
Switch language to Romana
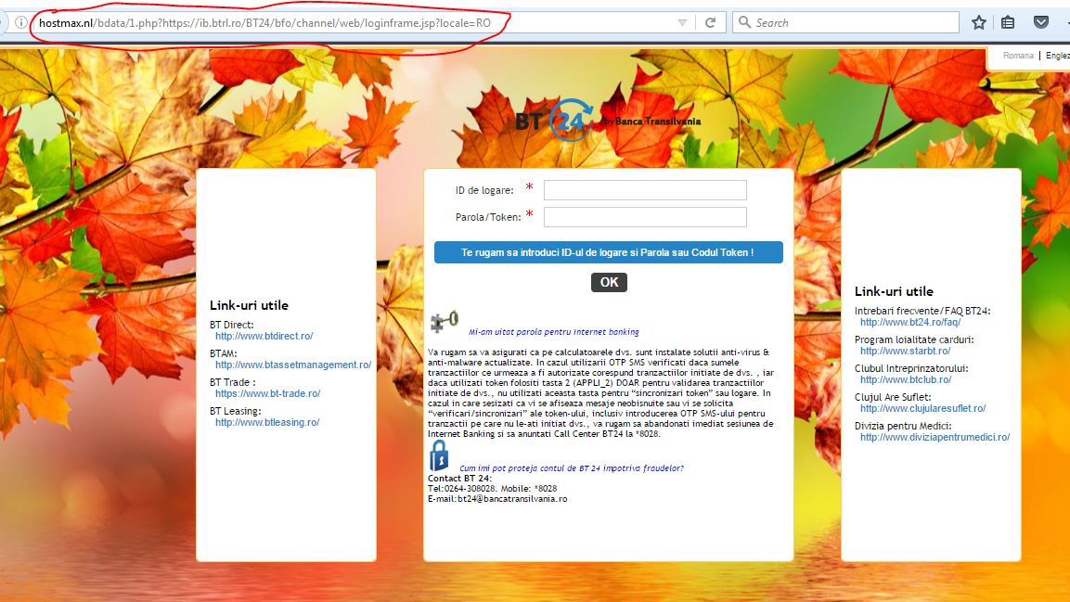[x=1018, y=56]
